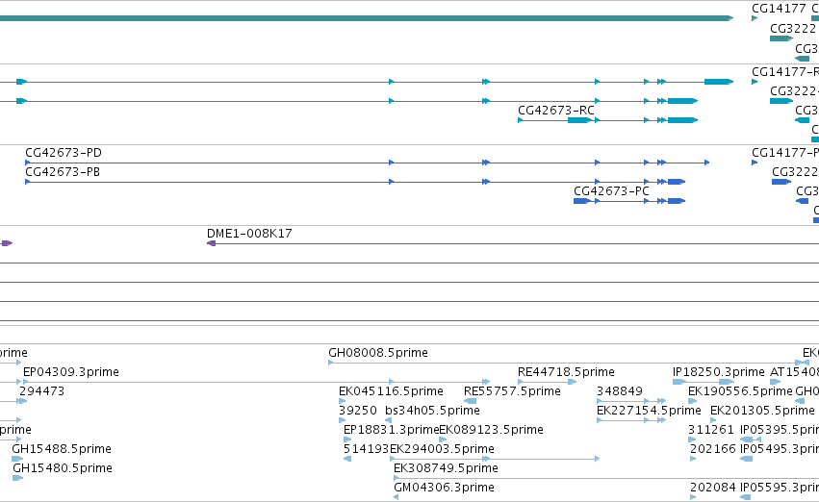This screenshot has width=819, height=502.
Task: Open the IP05495.3prime label
Action: 780,449
